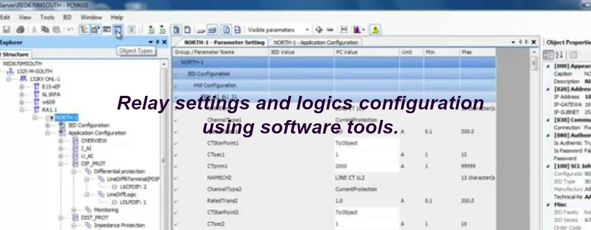This screenshot has width=591, height=230.
Task: Click the Print icon in the toolbar
Action: [20, 30]
